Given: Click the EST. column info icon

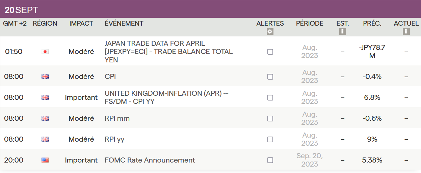Looking at the screenshot, I should [x=343, y=31].
